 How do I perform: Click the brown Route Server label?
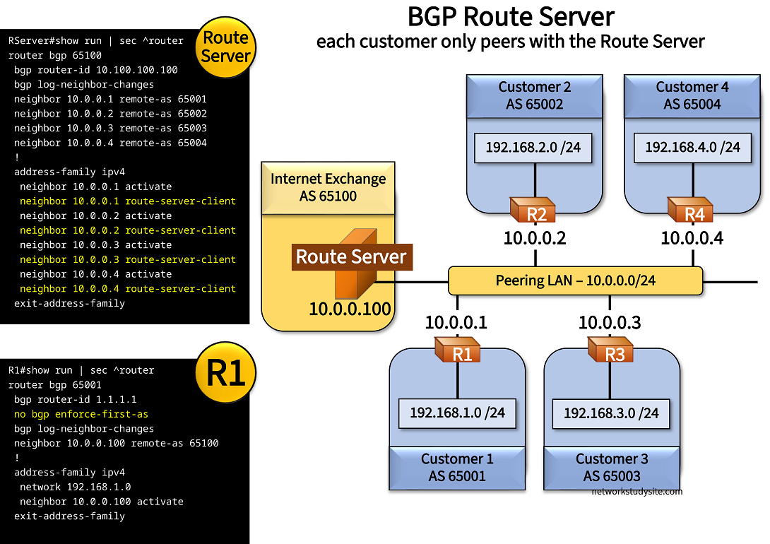[351, 256]
